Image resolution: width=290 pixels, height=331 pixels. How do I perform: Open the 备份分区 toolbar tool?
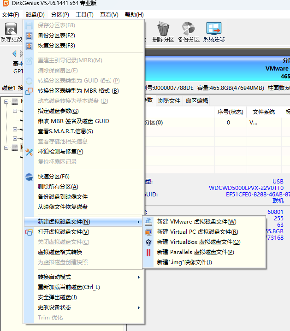188,29
